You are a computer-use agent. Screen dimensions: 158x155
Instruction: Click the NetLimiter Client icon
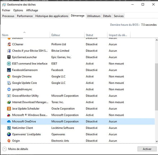[9, 128]
